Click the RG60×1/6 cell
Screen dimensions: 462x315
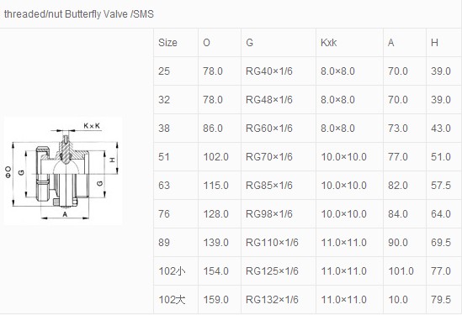pyautogui.click(x=279, y=129)
